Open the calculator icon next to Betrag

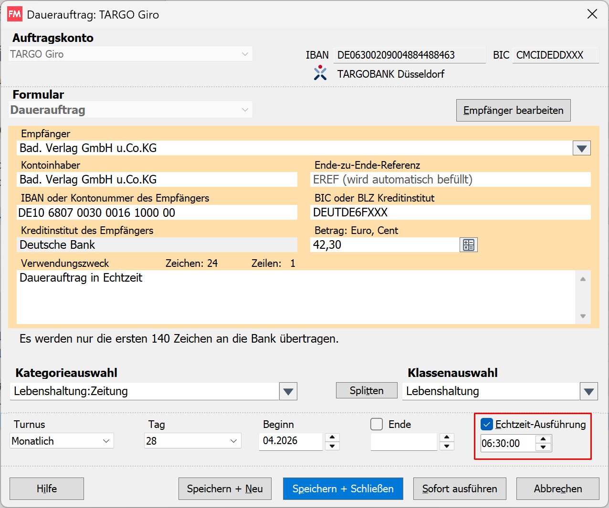468,245
